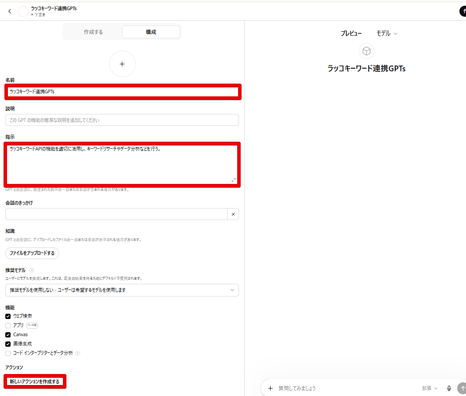Click the GPT avatar circle in header
466x396 pixels.
point(23,11)
